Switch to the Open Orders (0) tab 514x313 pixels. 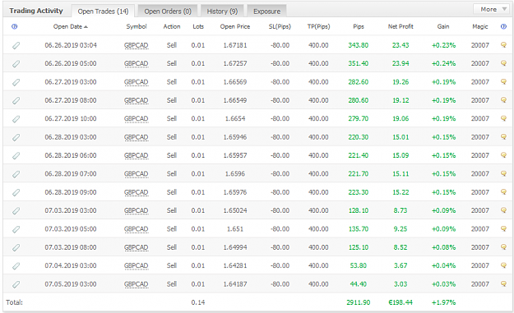point(168,12)
